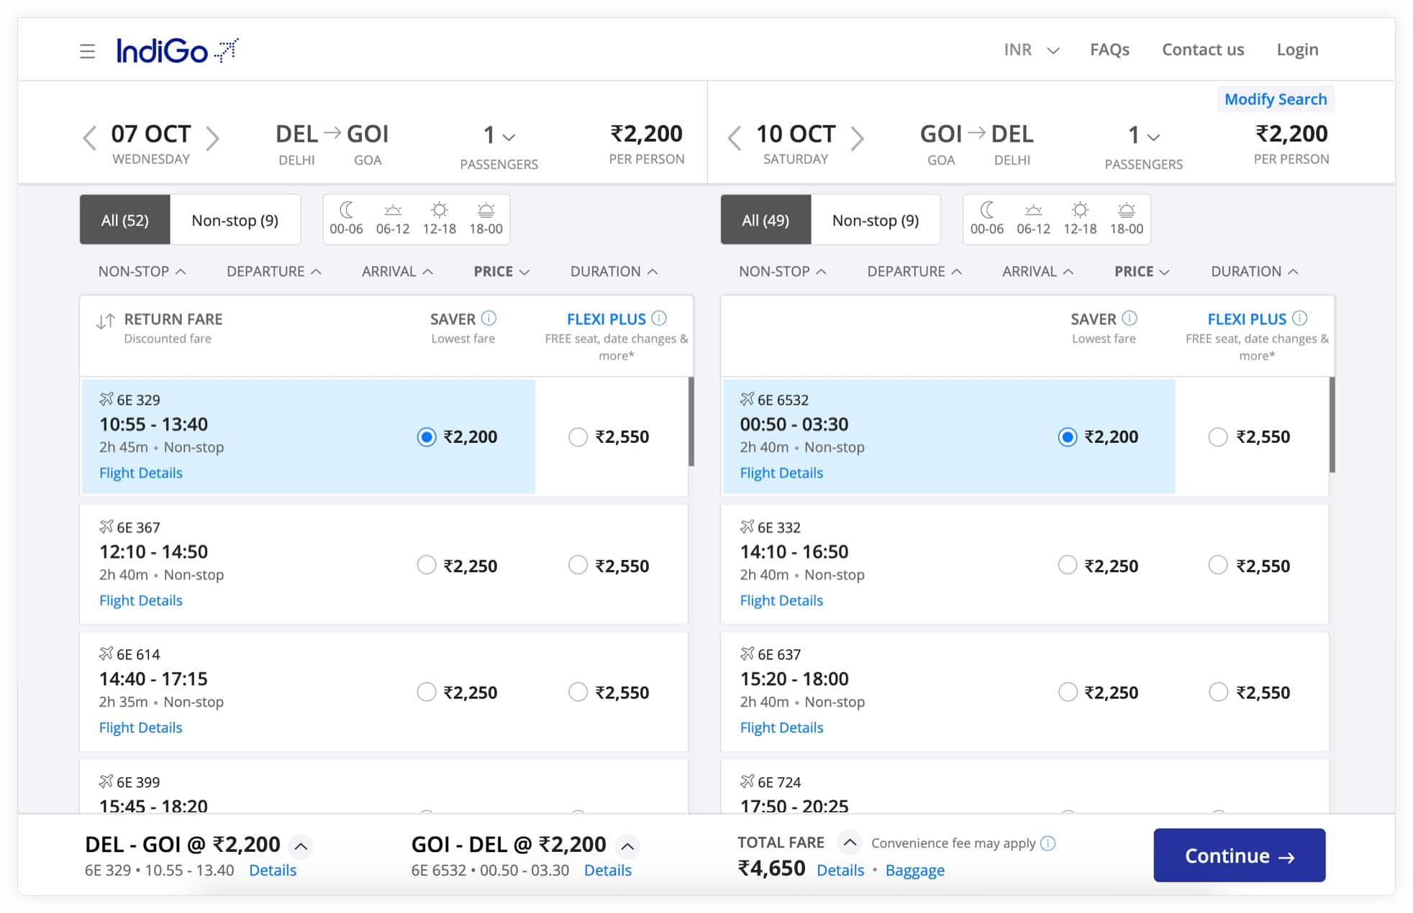Select Flexi Plus fare for flight 6E 329
Image resolution: width=1413 pixels, height=913 pixels.
(578, 437)
